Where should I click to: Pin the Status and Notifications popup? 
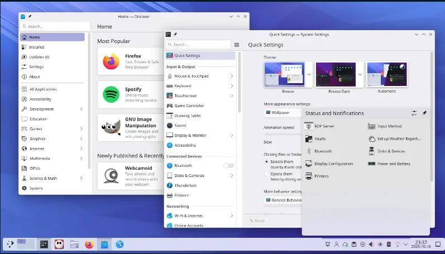[424, 113]
